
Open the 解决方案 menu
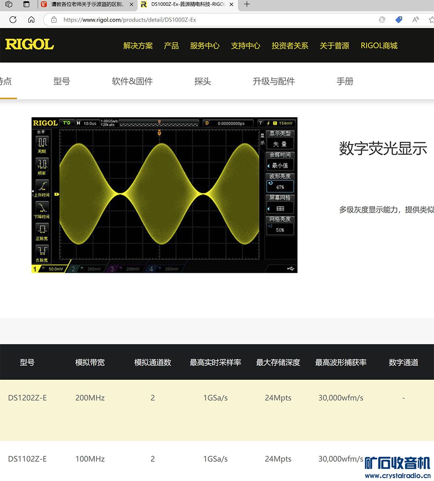coord(138,46)
